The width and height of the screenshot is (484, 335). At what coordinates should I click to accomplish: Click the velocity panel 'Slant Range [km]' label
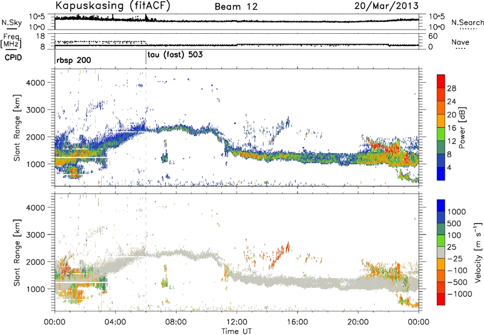click(17, 253)
